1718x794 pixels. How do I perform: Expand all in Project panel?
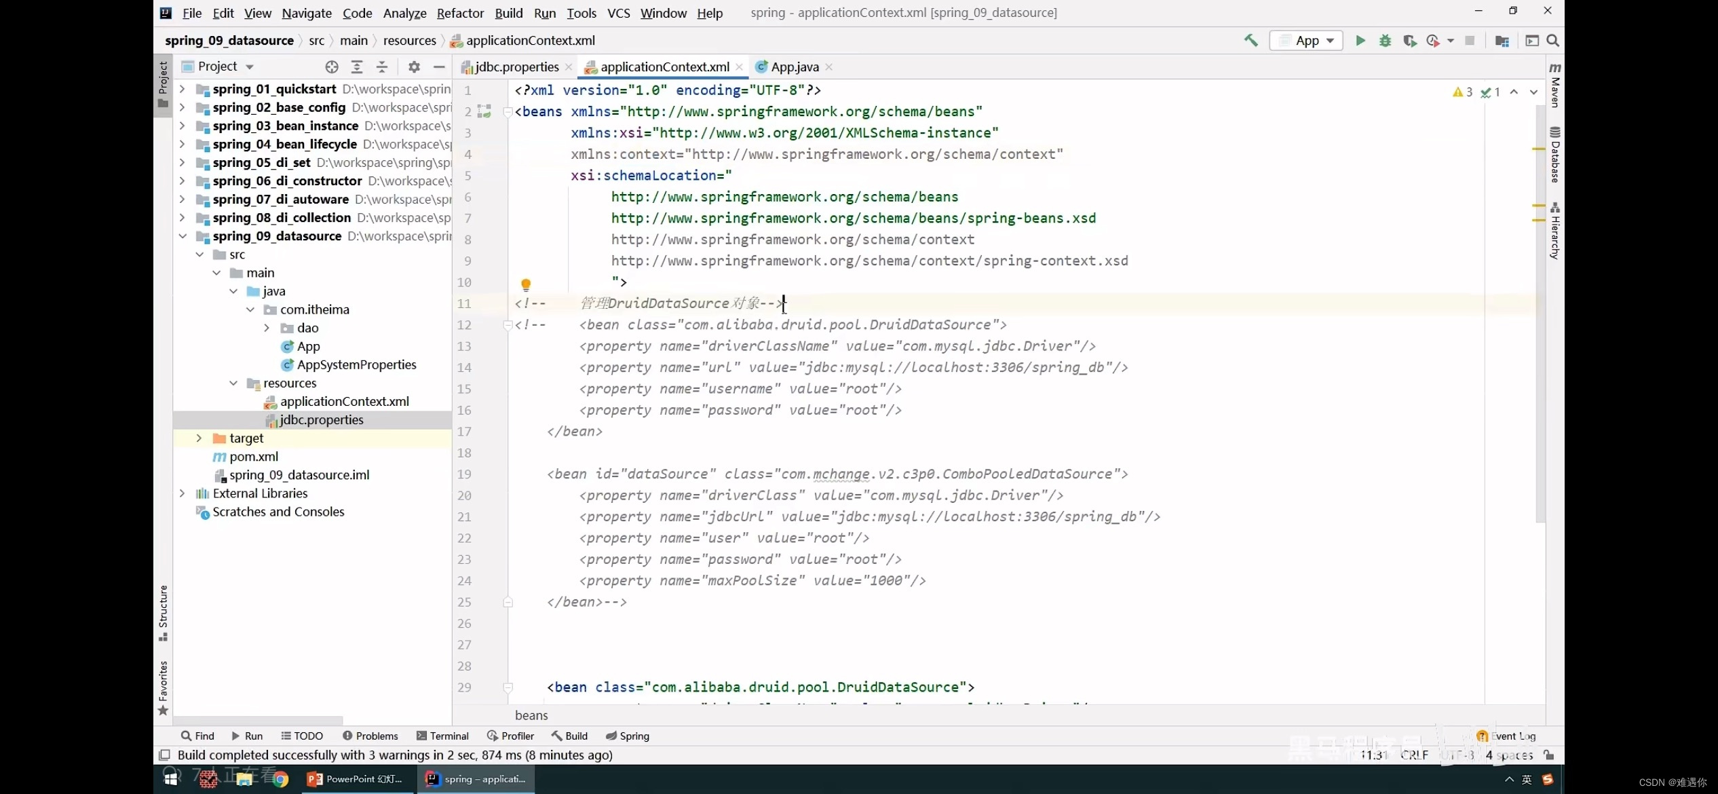point(356,67)
